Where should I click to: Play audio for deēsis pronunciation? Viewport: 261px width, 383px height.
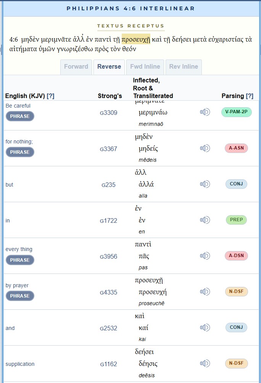click(x=205, y=363)
